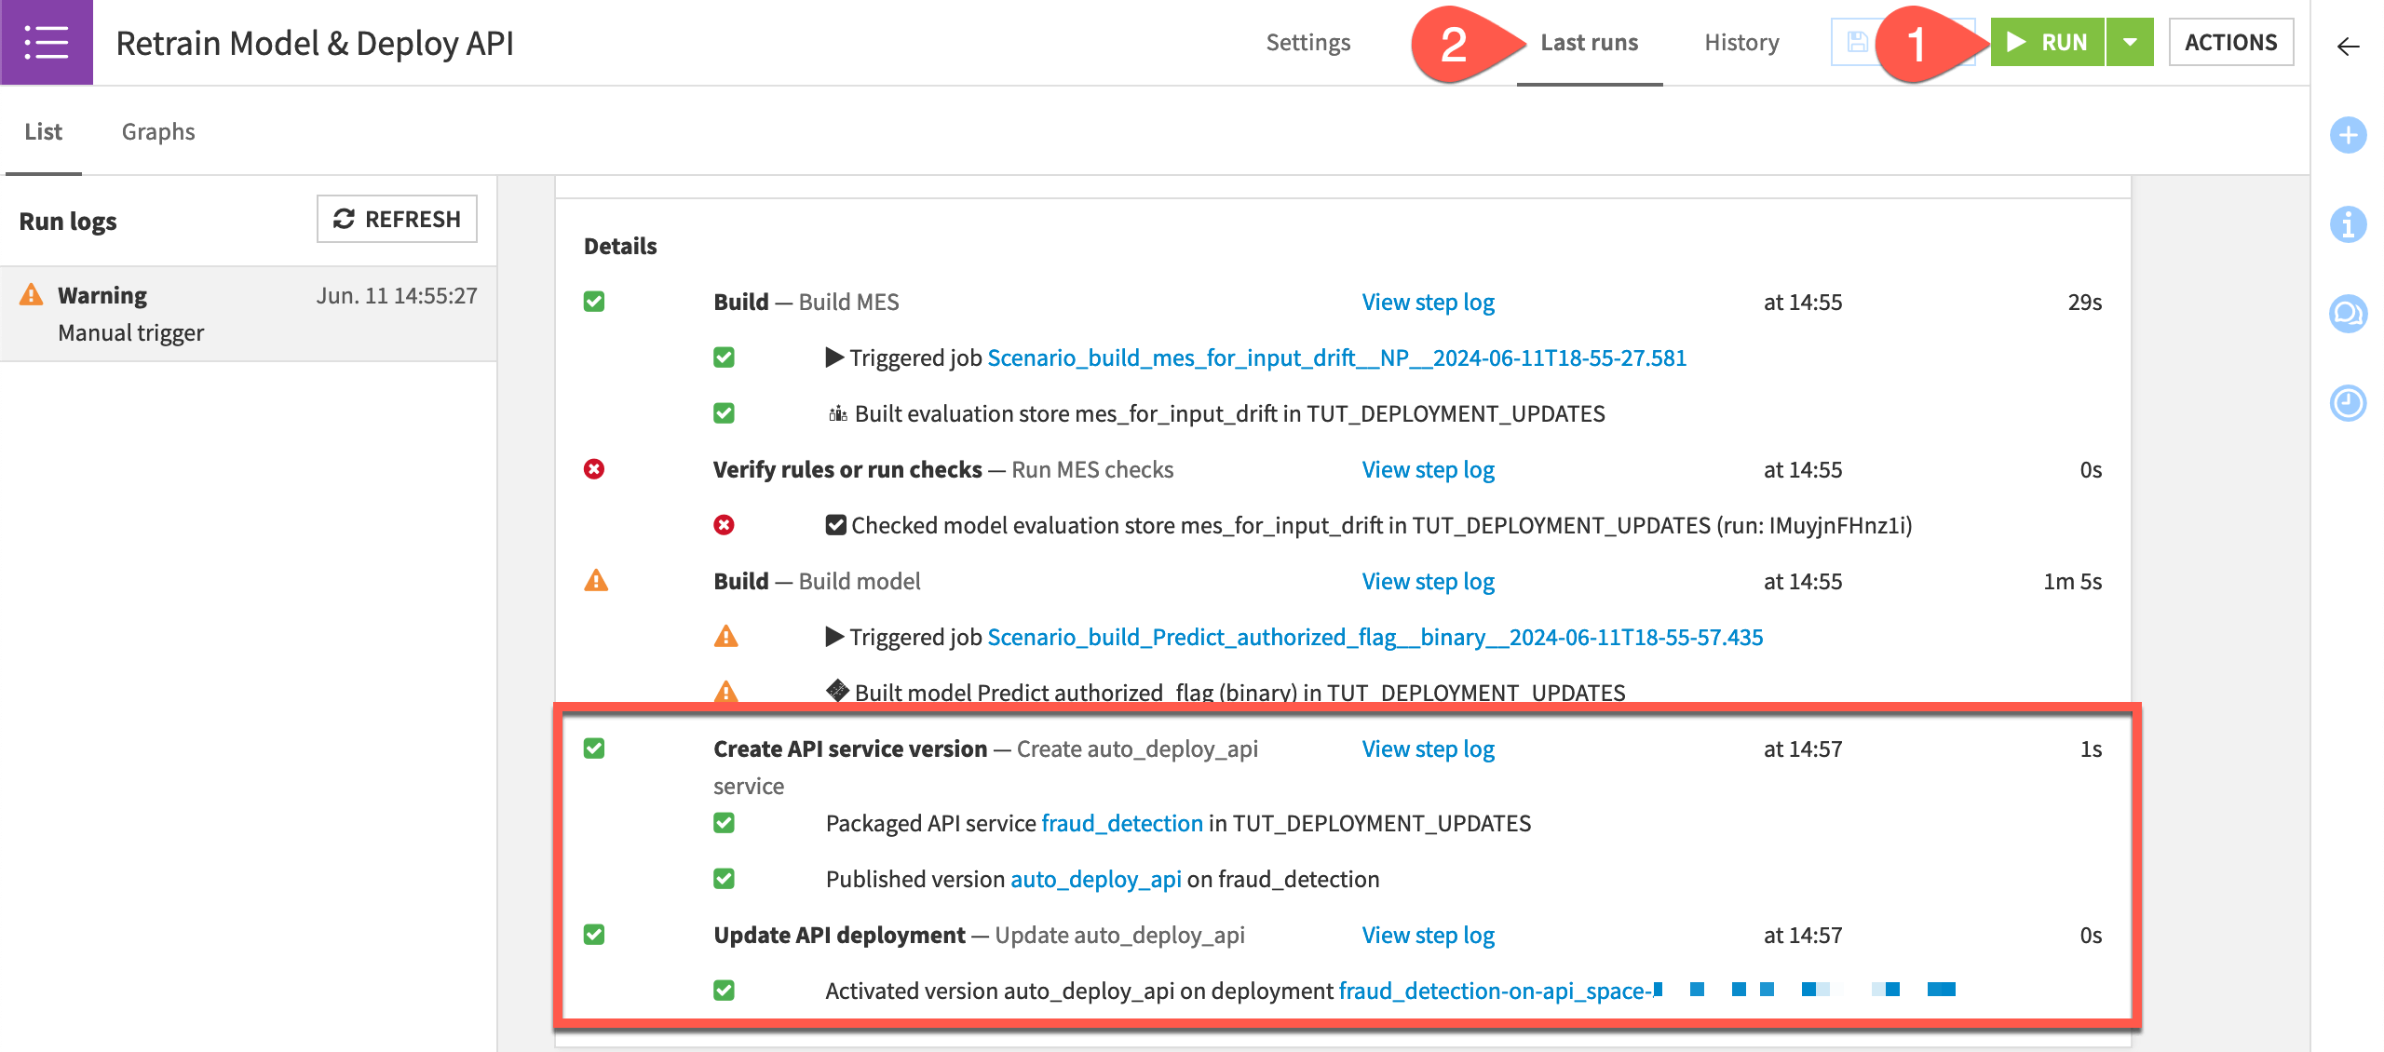The width and height of the screenshot is (2384, 1052).
Task: Open View step log for Update API deployment
Action: point(1428,935)
